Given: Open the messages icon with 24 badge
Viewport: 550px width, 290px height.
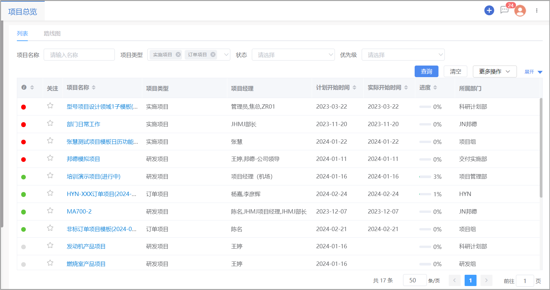Looking at the screenshot, I should [x=504, y=10].
